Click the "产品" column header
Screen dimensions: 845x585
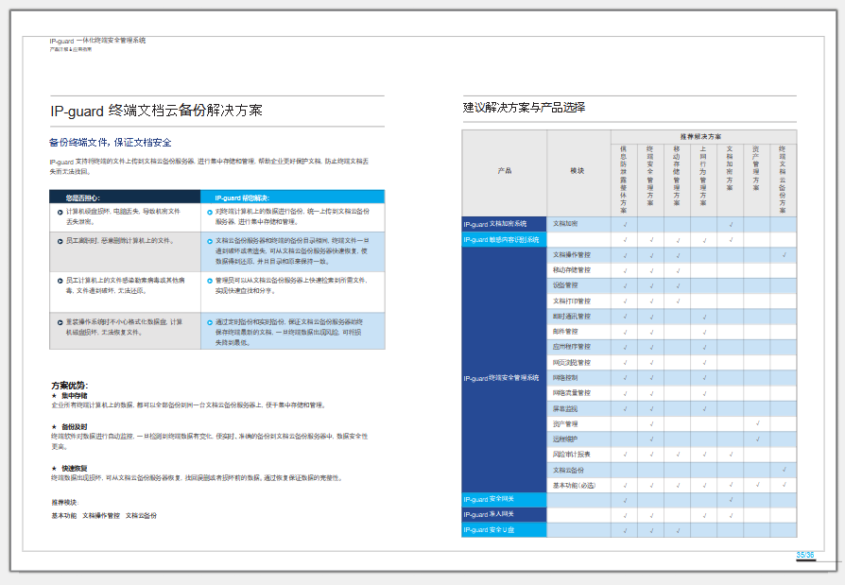[505, 171]
